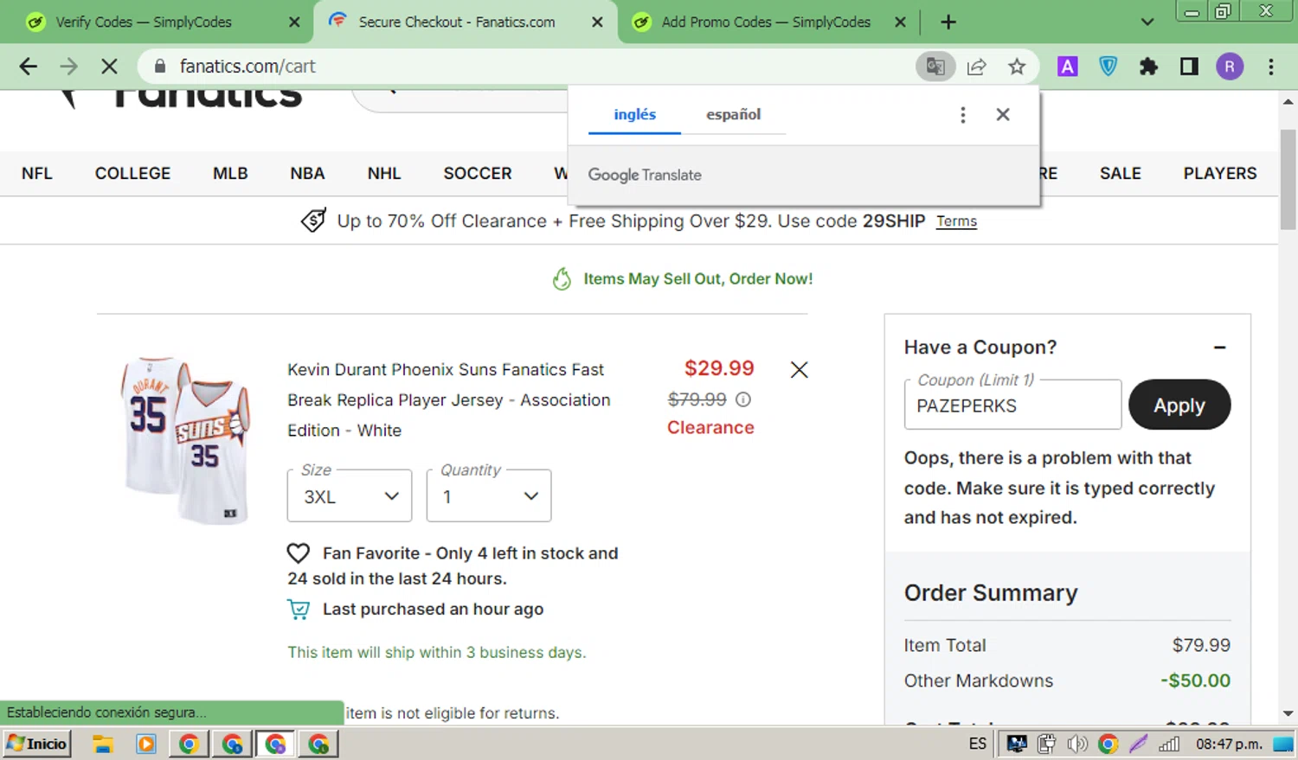Viewport: 1298px width, 760px height.
Task: Open the Size 3XL dropdown
Action: tap(350, 495)
